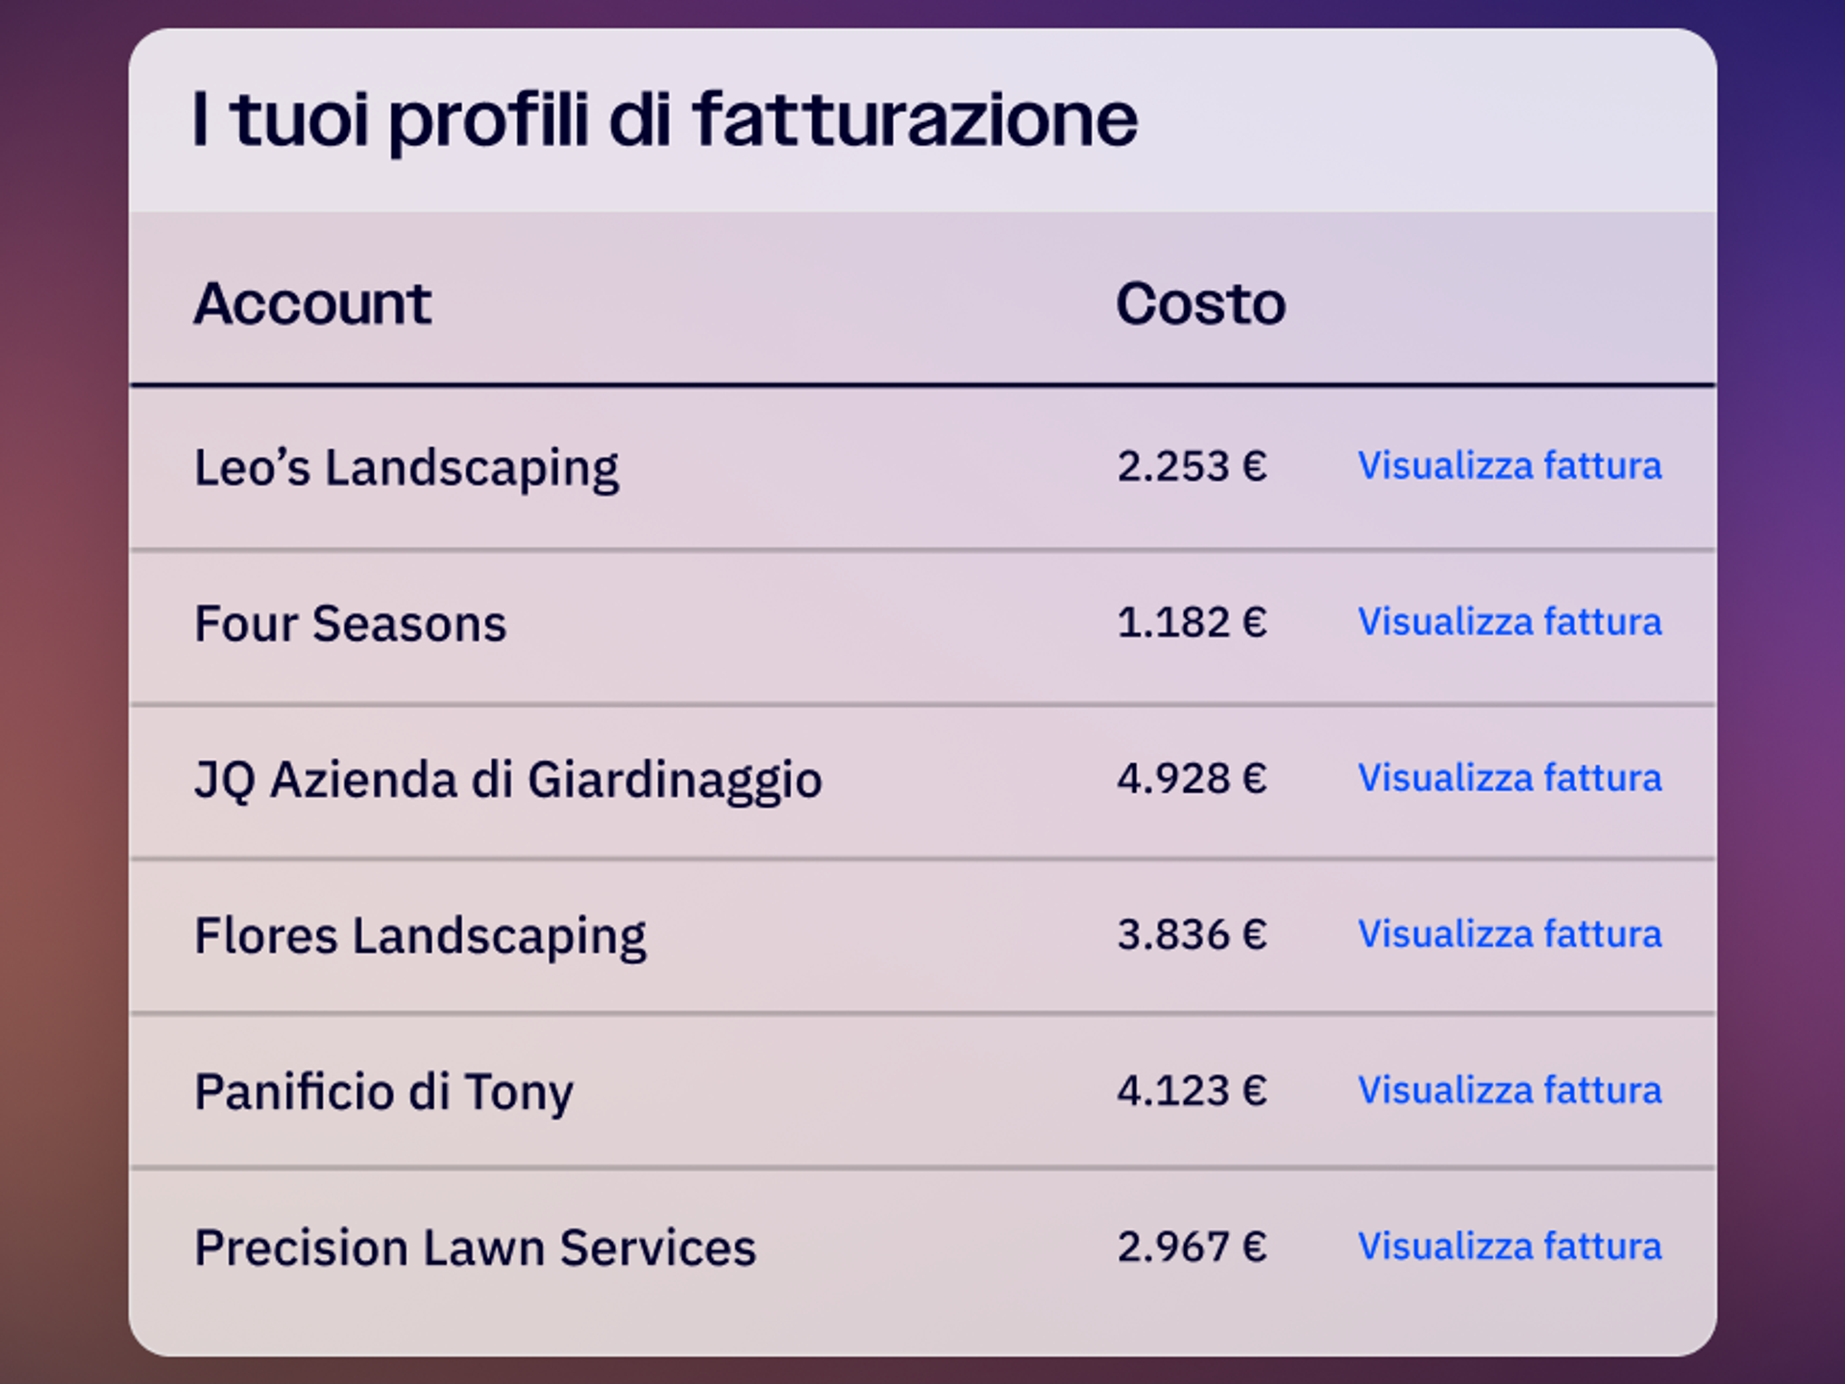
Task: Select the JQ Azienda di Giardinaggio name
Action: [x=507, y=779]
